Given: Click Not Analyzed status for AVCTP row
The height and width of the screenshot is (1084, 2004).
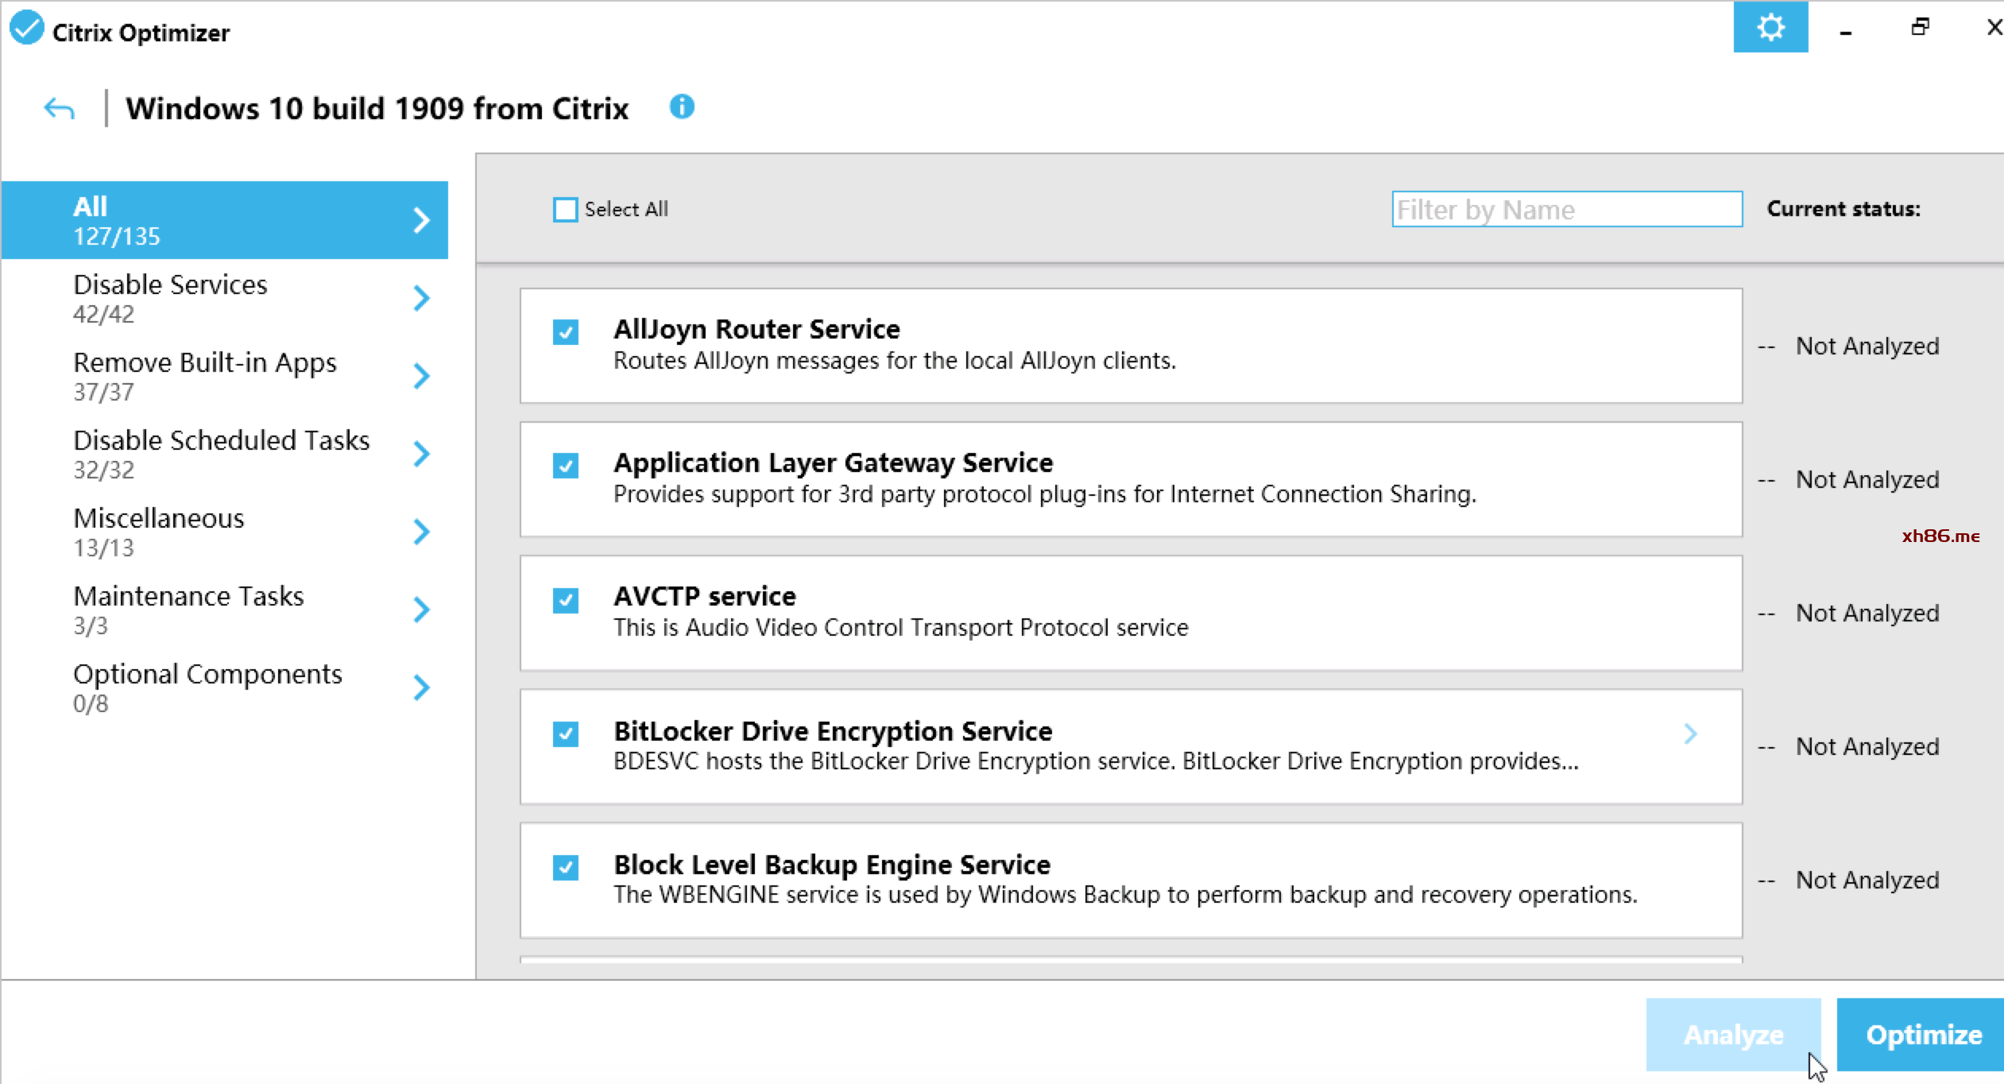Looking at the screenshot, I should coord(1867,614).
